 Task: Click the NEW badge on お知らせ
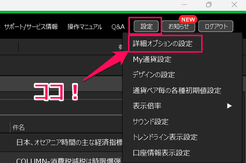pyautogui.click(x=188, y=20)
